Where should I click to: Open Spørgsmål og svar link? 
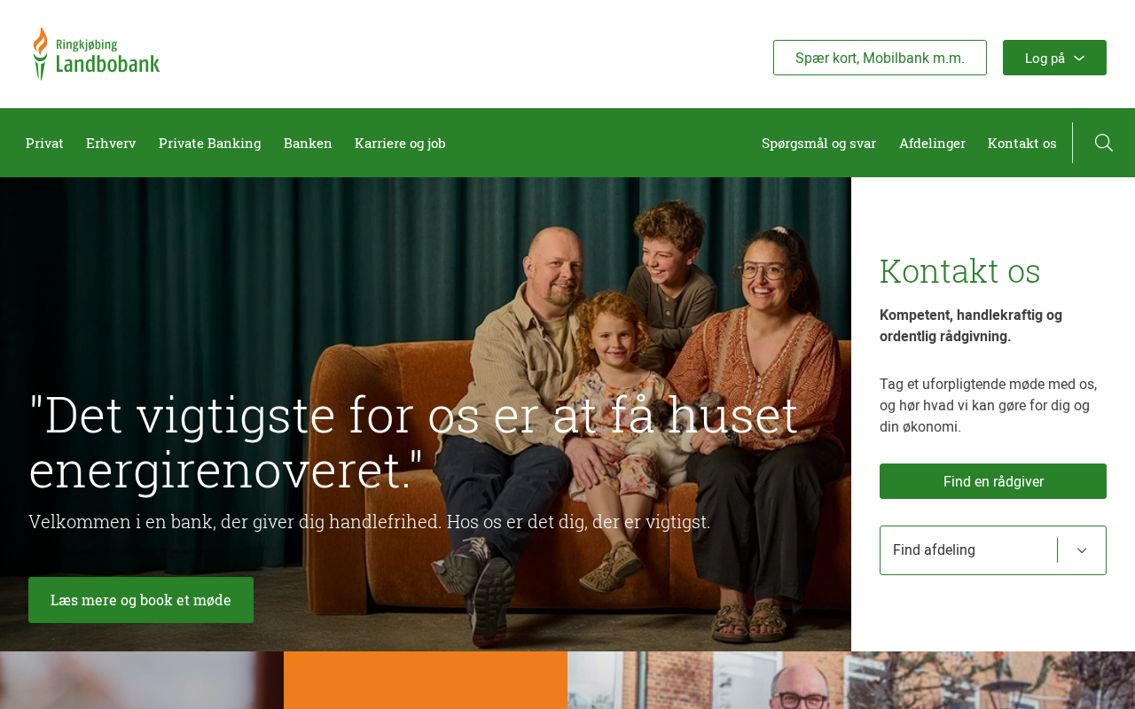point(818,143)
